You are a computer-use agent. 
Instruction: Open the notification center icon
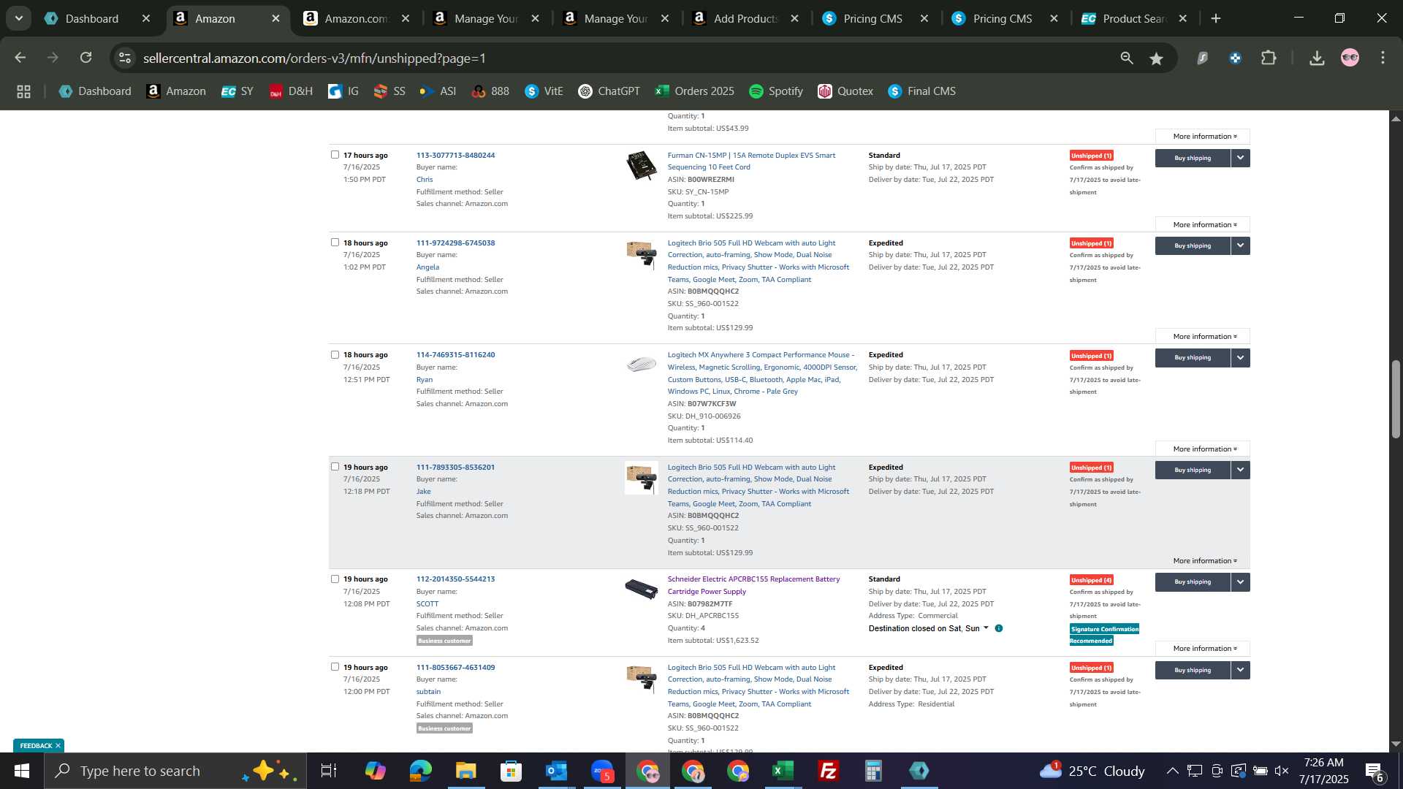tap(1374, 771)
